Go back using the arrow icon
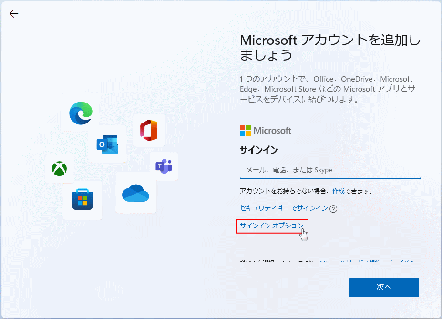The image size is (442, 319). (x=13, y=13)
